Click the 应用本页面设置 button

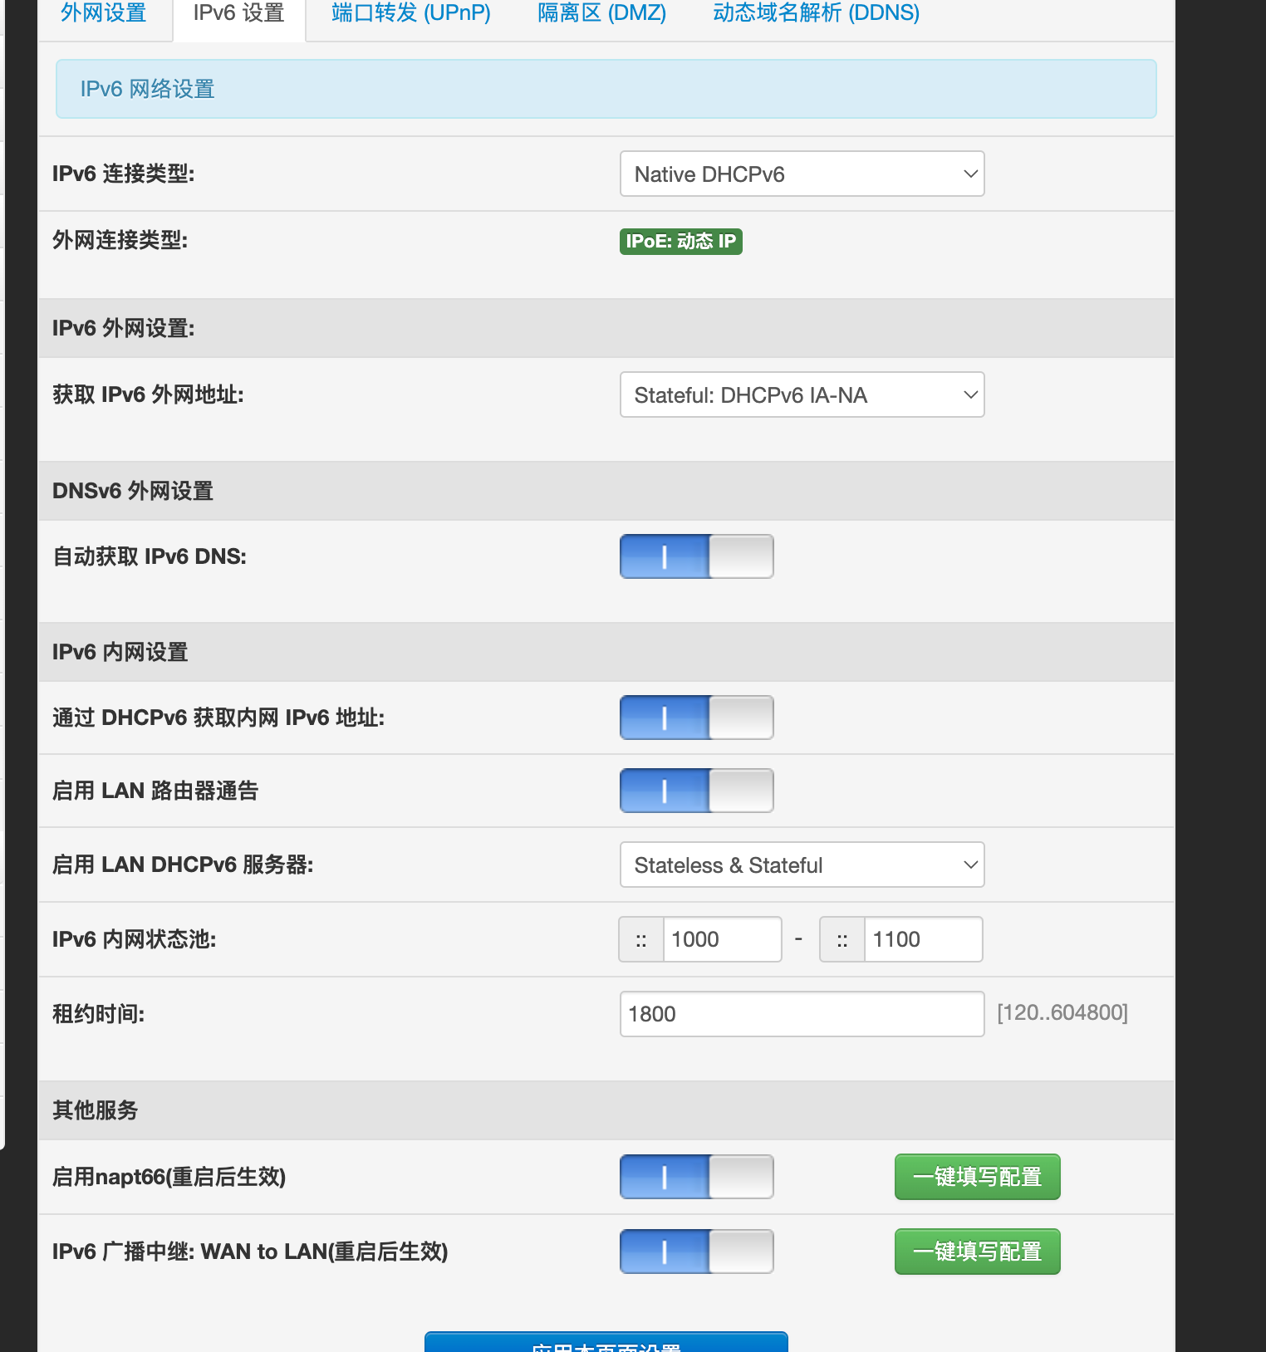(x=606, y=1343)
